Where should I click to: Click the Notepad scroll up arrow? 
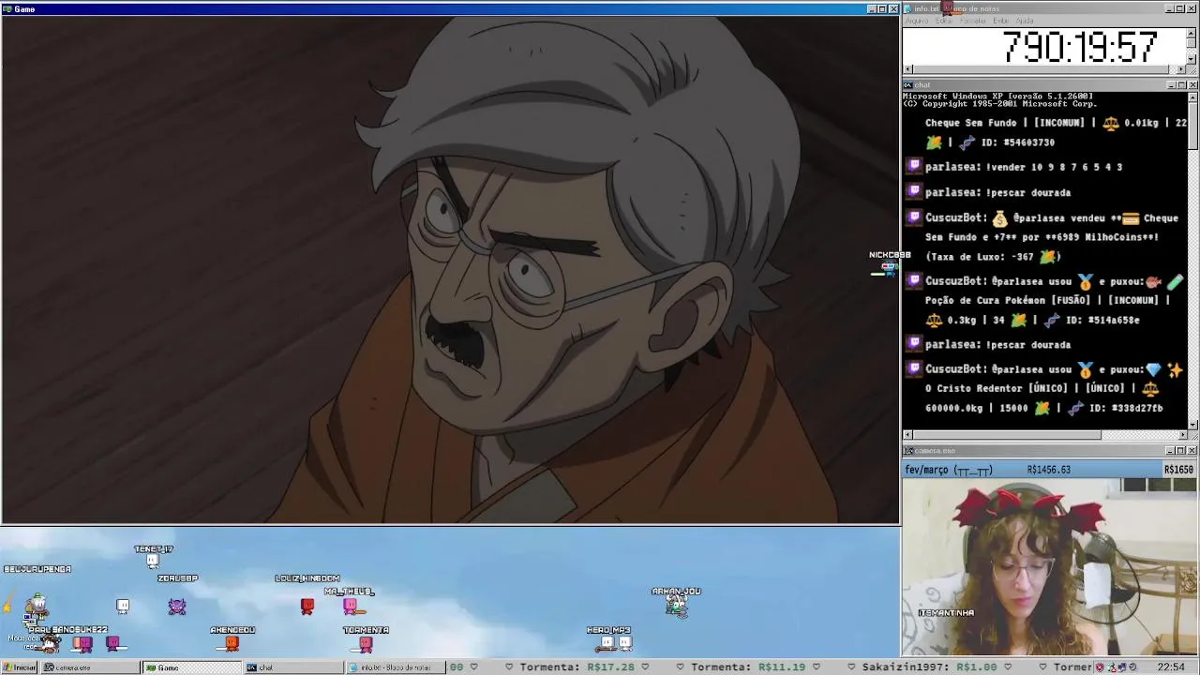coord(1192,33)
